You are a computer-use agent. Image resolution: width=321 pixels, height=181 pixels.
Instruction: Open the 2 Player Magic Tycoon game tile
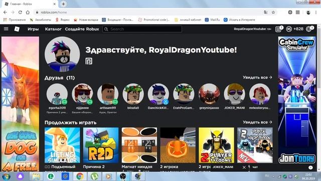(255, 145)
